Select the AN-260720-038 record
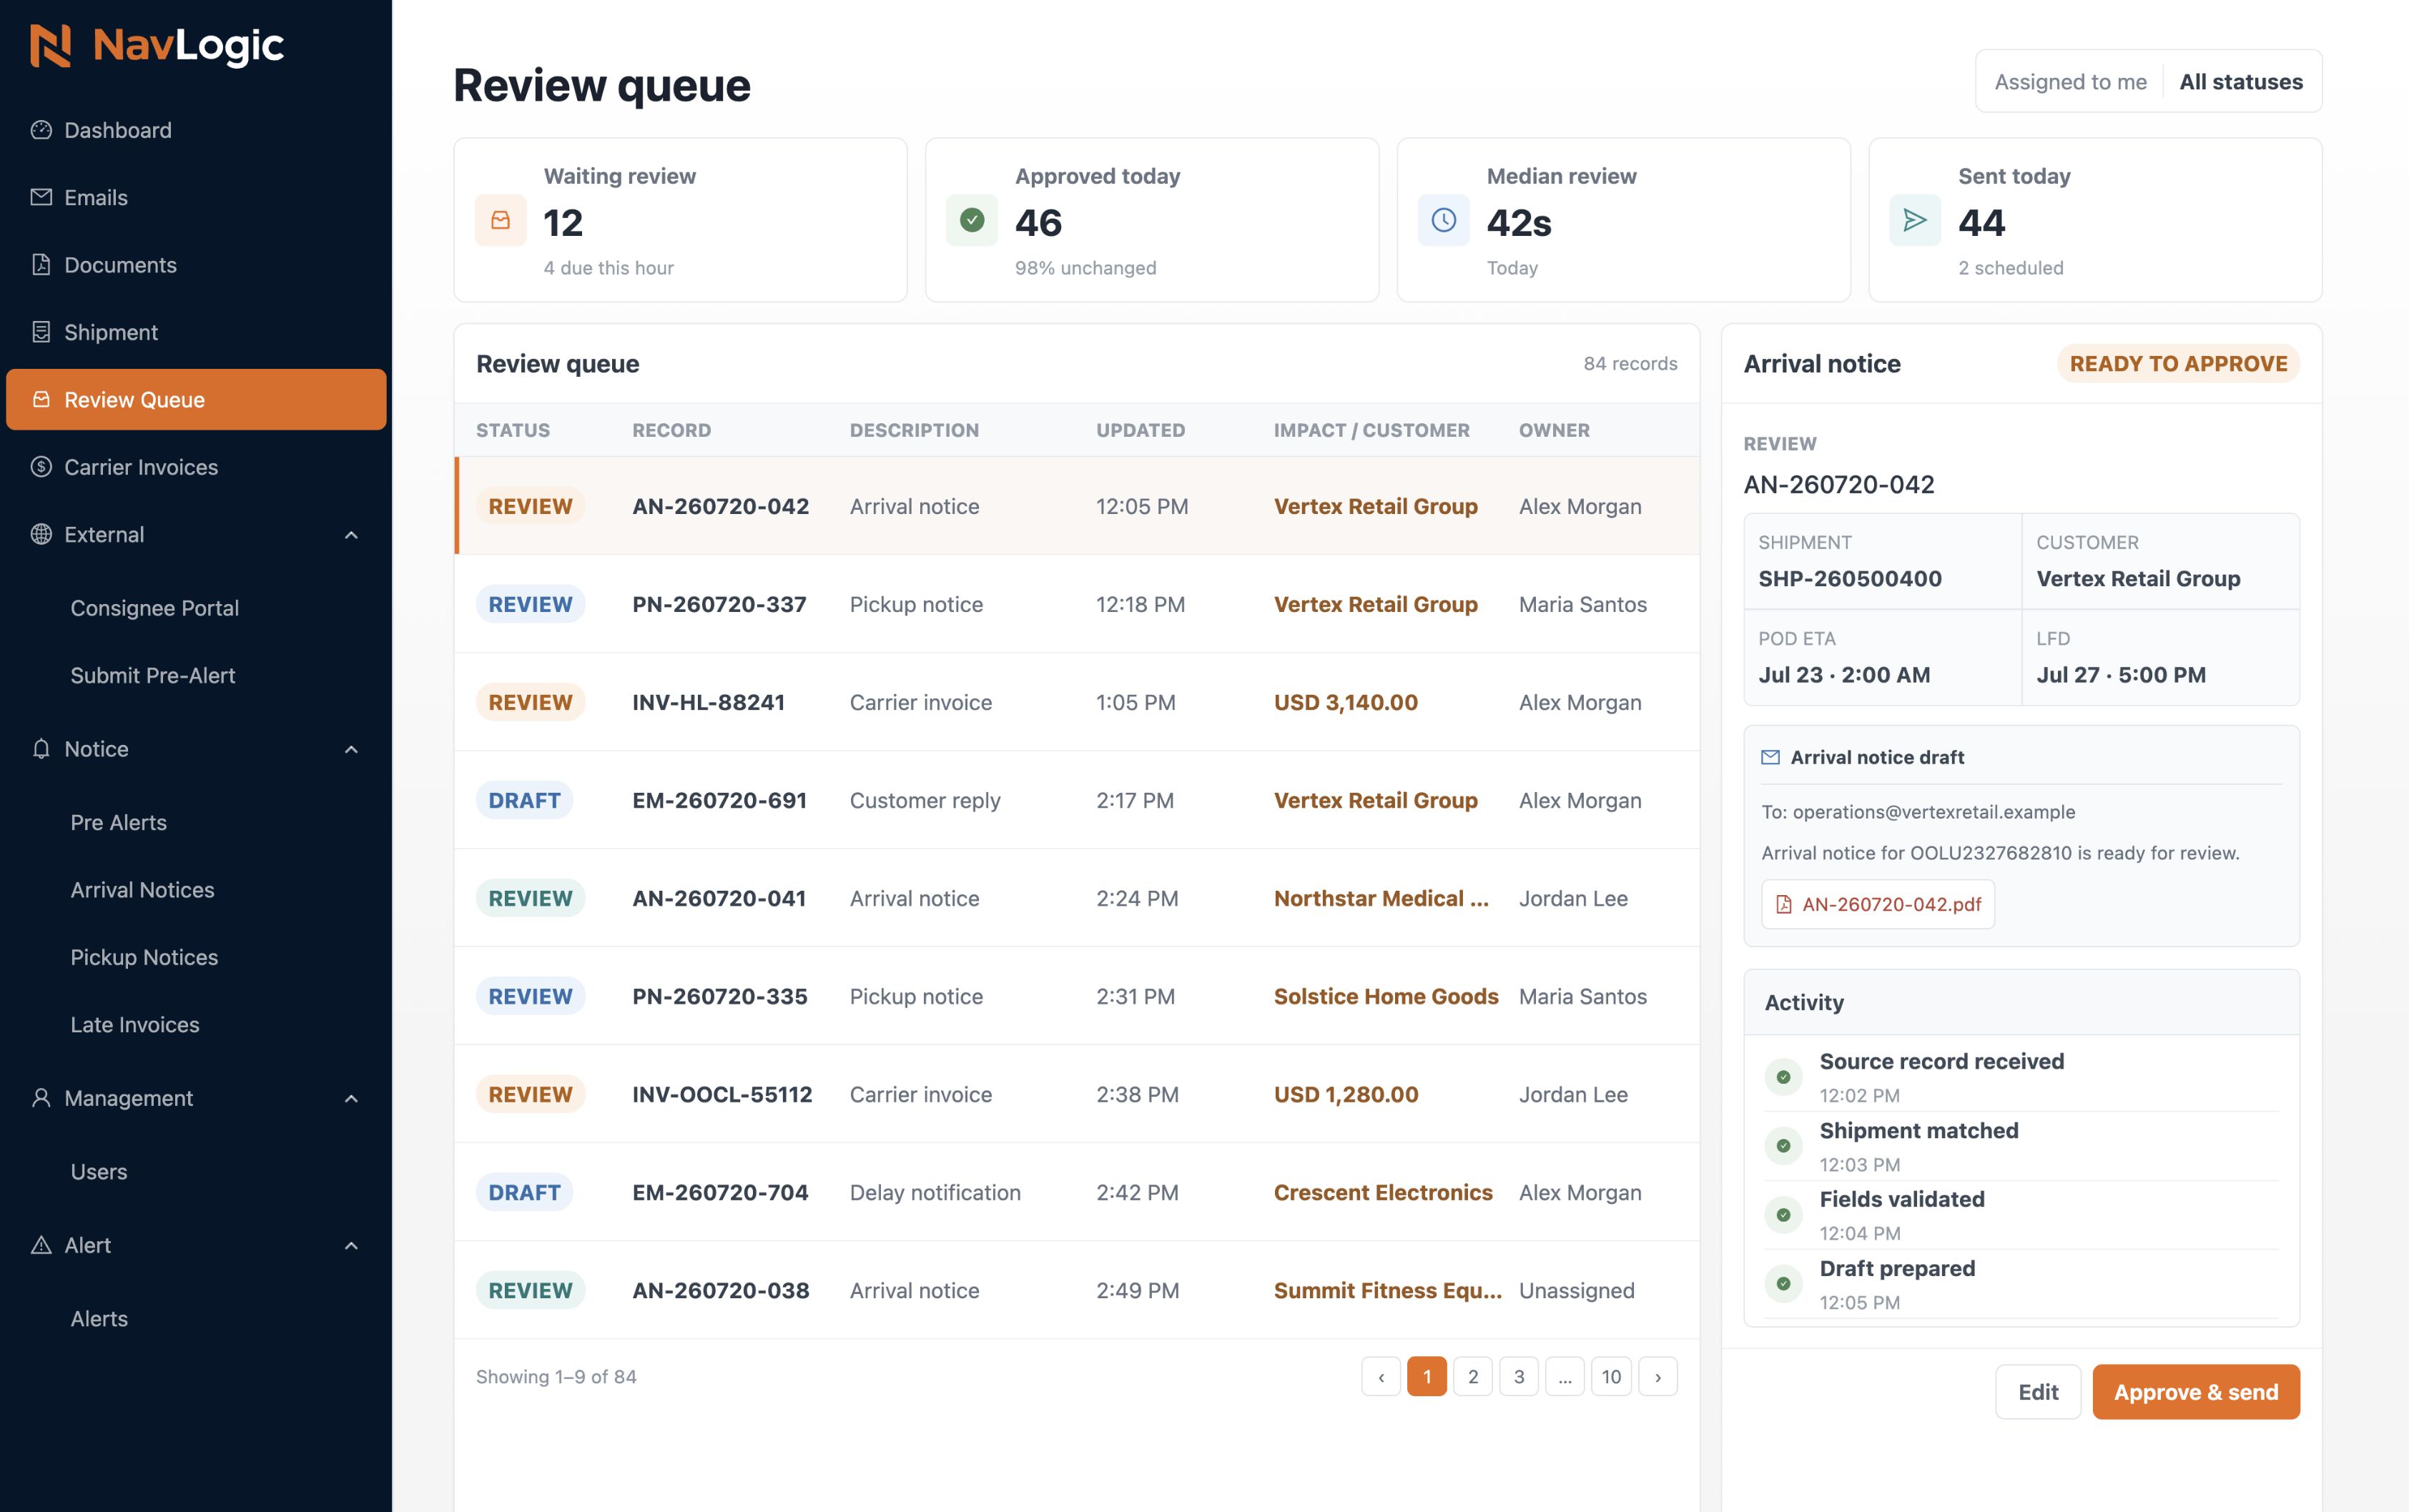This screenshot has height=1512, width=2409. (x=1077, y=1290)
